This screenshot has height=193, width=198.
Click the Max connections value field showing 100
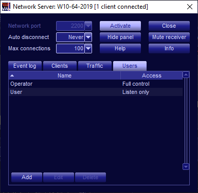(x=70, y=48)
